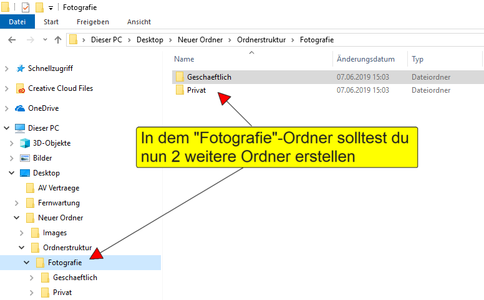Go back with the left arrow button
484x300 pixels.
[x=12, y=40]
